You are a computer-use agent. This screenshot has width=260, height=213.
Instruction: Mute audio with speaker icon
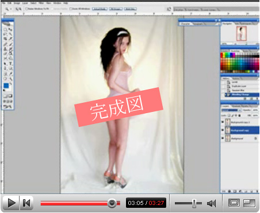(x=212, y=203)
